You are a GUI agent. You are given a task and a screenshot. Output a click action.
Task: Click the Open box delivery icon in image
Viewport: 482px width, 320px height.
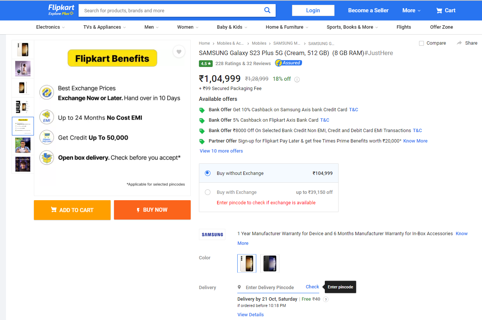[47, 157]
